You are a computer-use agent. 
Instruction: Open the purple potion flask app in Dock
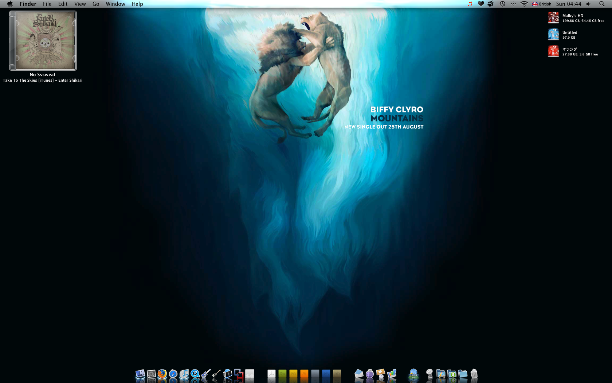370,374
